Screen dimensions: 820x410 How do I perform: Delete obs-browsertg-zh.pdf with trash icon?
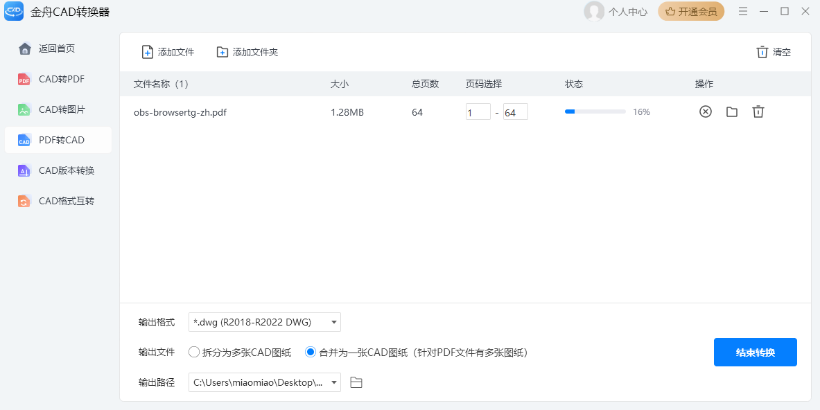tap(758, 112)
